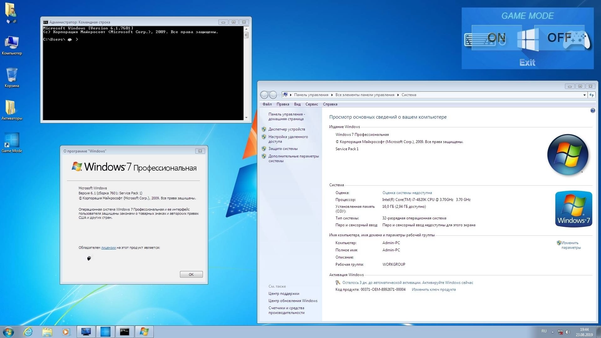Launch Internet Explorer from the taskbar

click(28, 332)
